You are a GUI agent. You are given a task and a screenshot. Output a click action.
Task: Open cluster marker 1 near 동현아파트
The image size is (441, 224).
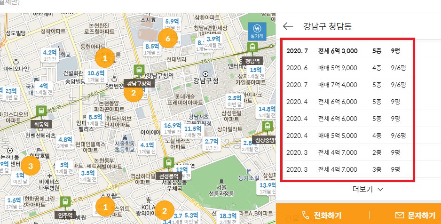[105, 58]
